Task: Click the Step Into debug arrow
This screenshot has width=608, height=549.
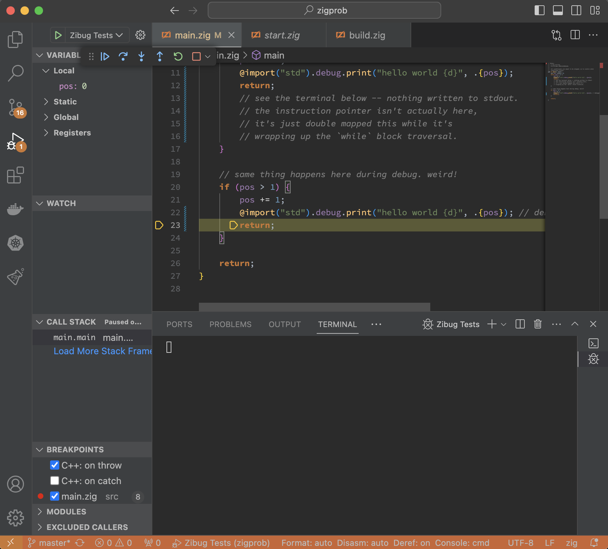Action: tap(141, 56)
